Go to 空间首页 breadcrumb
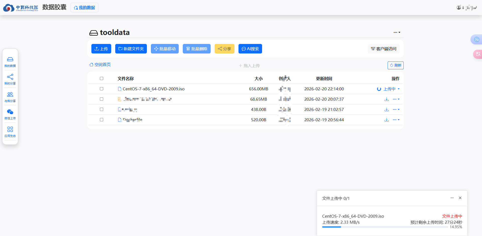This screenshot has width=482, height=236. pos(100,65)
